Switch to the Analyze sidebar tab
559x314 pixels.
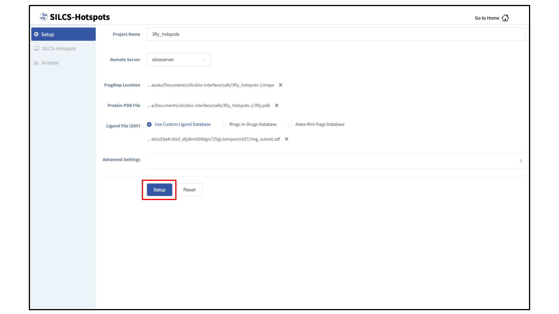(x=63, y=63)
